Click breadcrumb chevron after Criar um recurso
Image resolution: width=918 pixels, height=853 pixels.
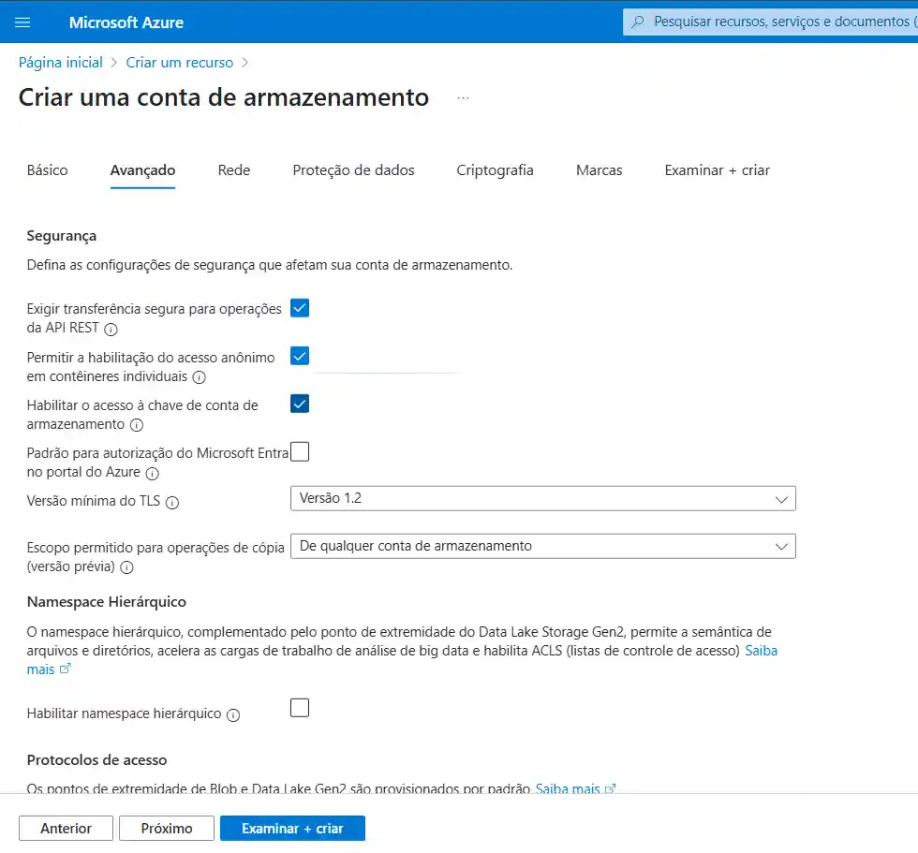coord(244,63)
